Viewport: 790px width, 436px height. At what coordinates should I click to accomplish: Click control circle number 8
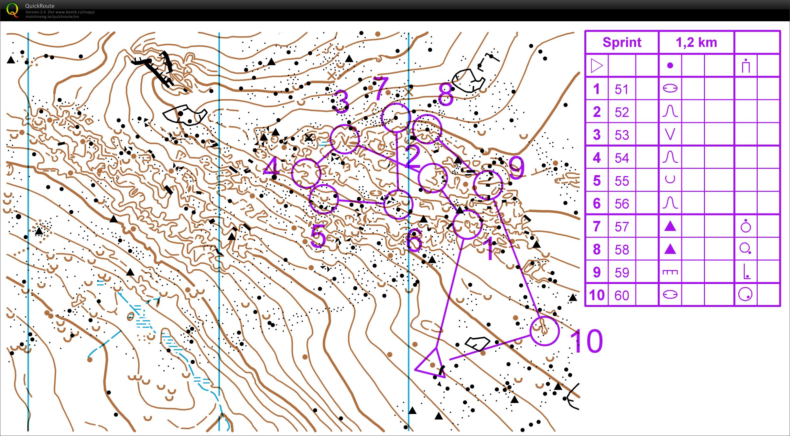tap(427, 129)
